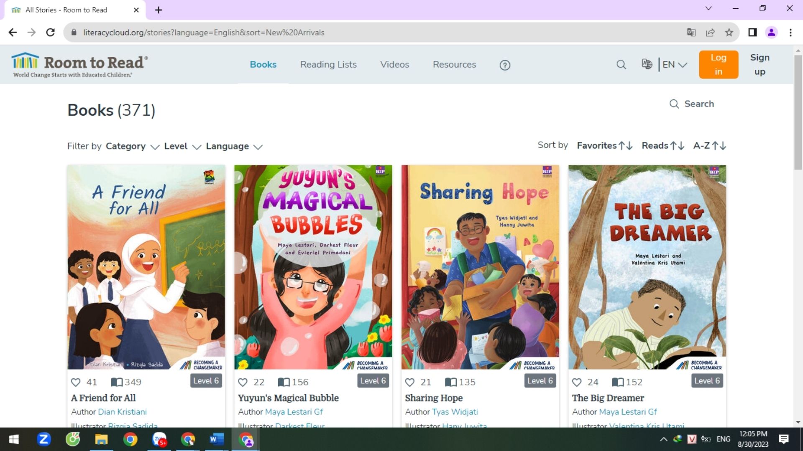Bookmark this page with star icon

729,33
